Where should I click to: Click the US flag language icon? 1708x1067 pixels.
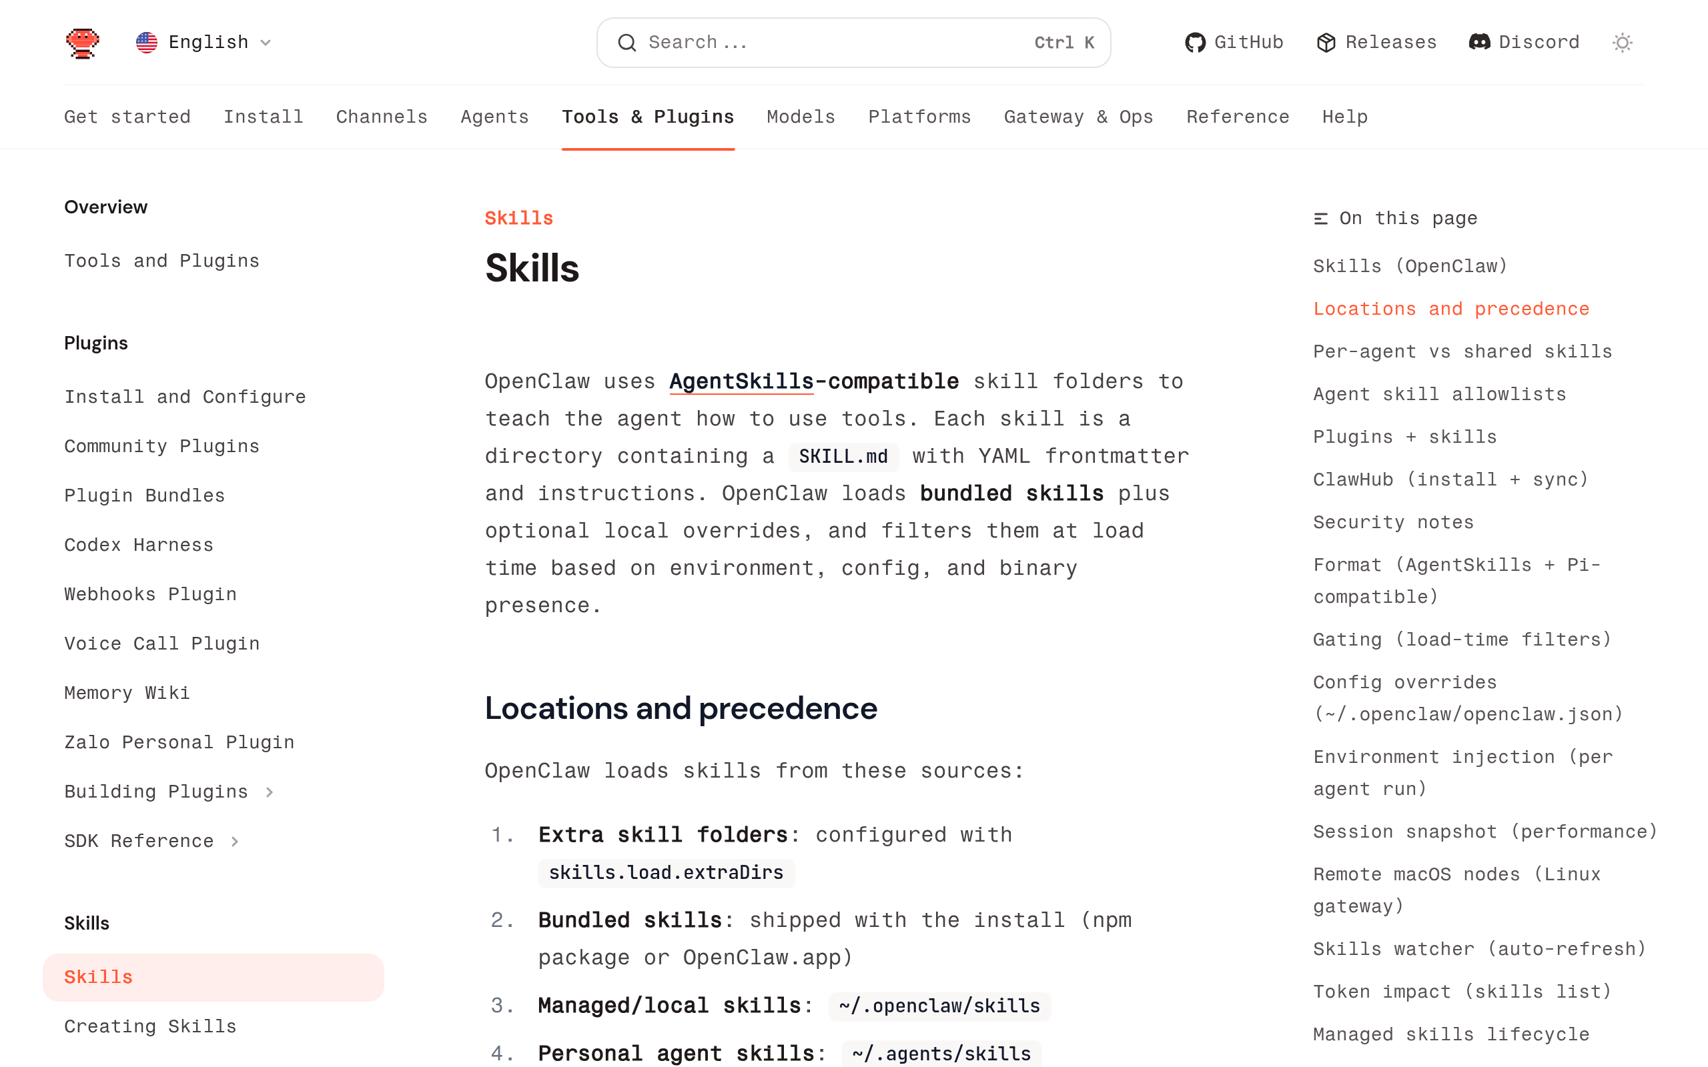145,42
